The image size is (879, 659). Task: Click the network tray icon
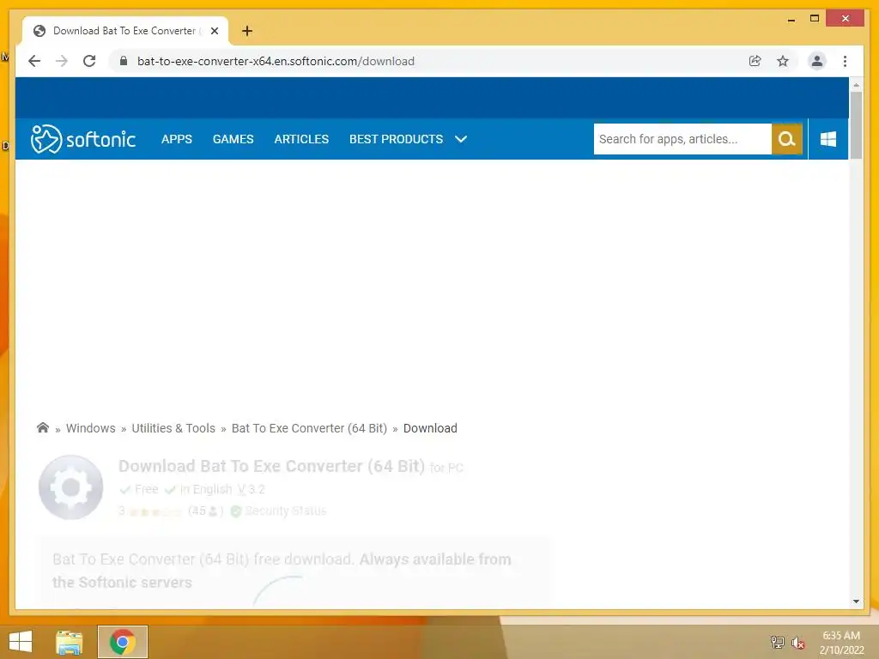[777, 642]
